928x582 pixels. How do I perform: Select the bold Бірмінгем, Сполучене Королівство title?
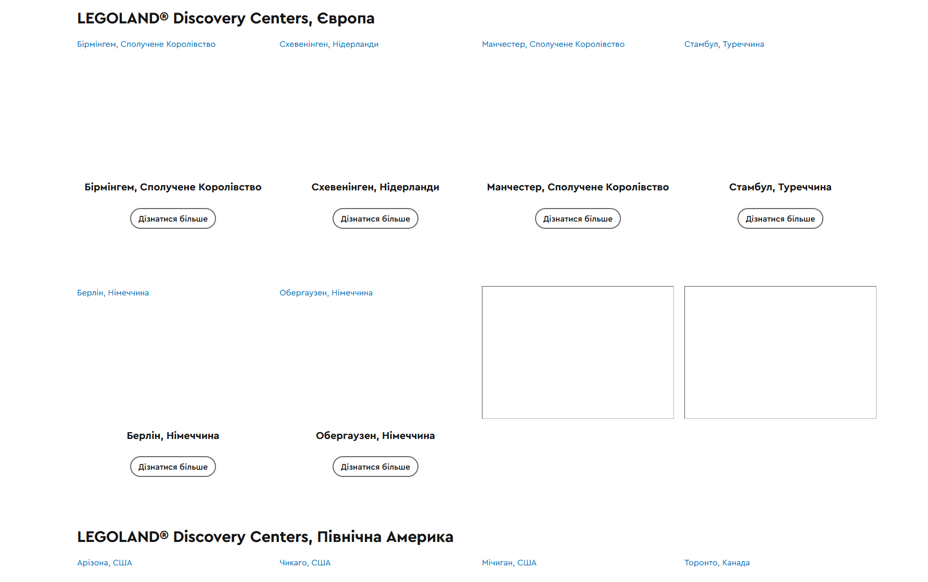point(173,187)
